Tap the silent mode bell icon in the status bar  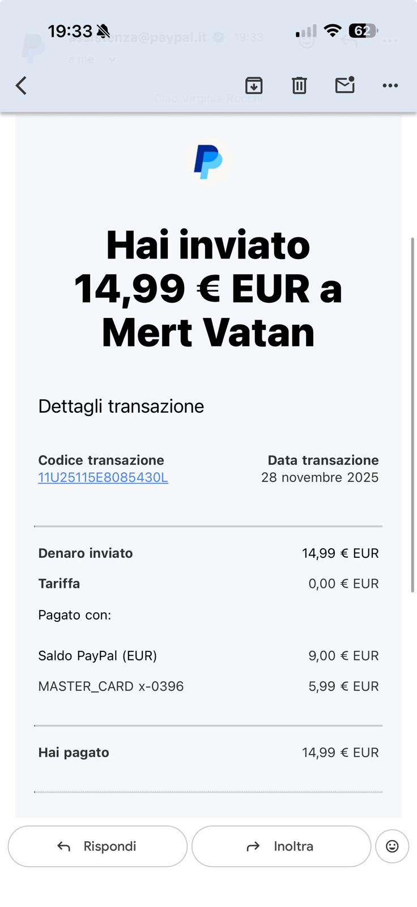103,31
